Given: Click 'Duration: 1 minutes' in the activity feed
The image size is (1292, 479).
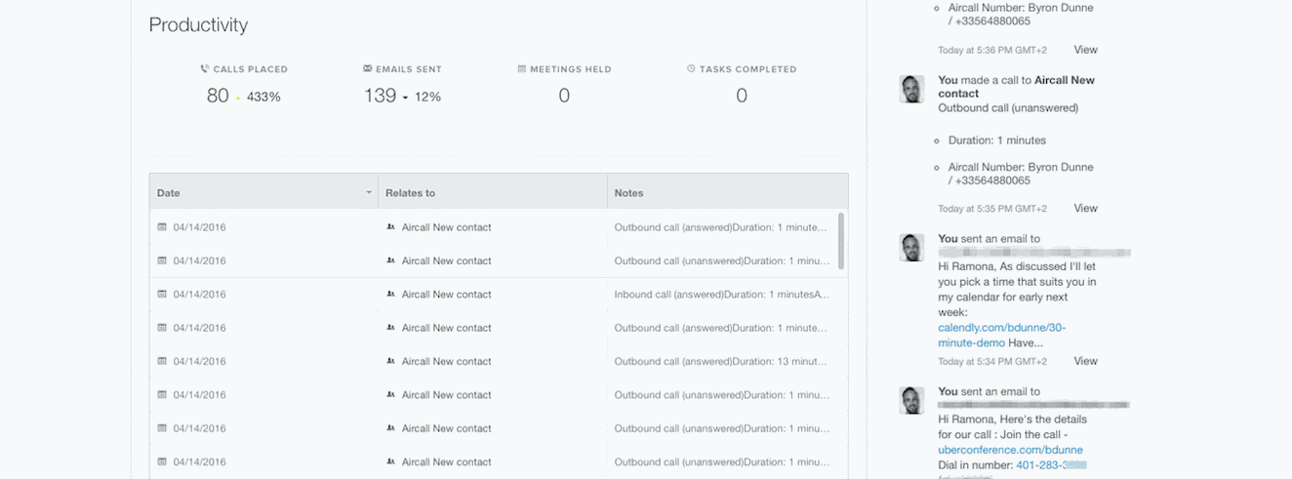Looking at the screenshot, I should pyautogui.click(x=997, y=140).
